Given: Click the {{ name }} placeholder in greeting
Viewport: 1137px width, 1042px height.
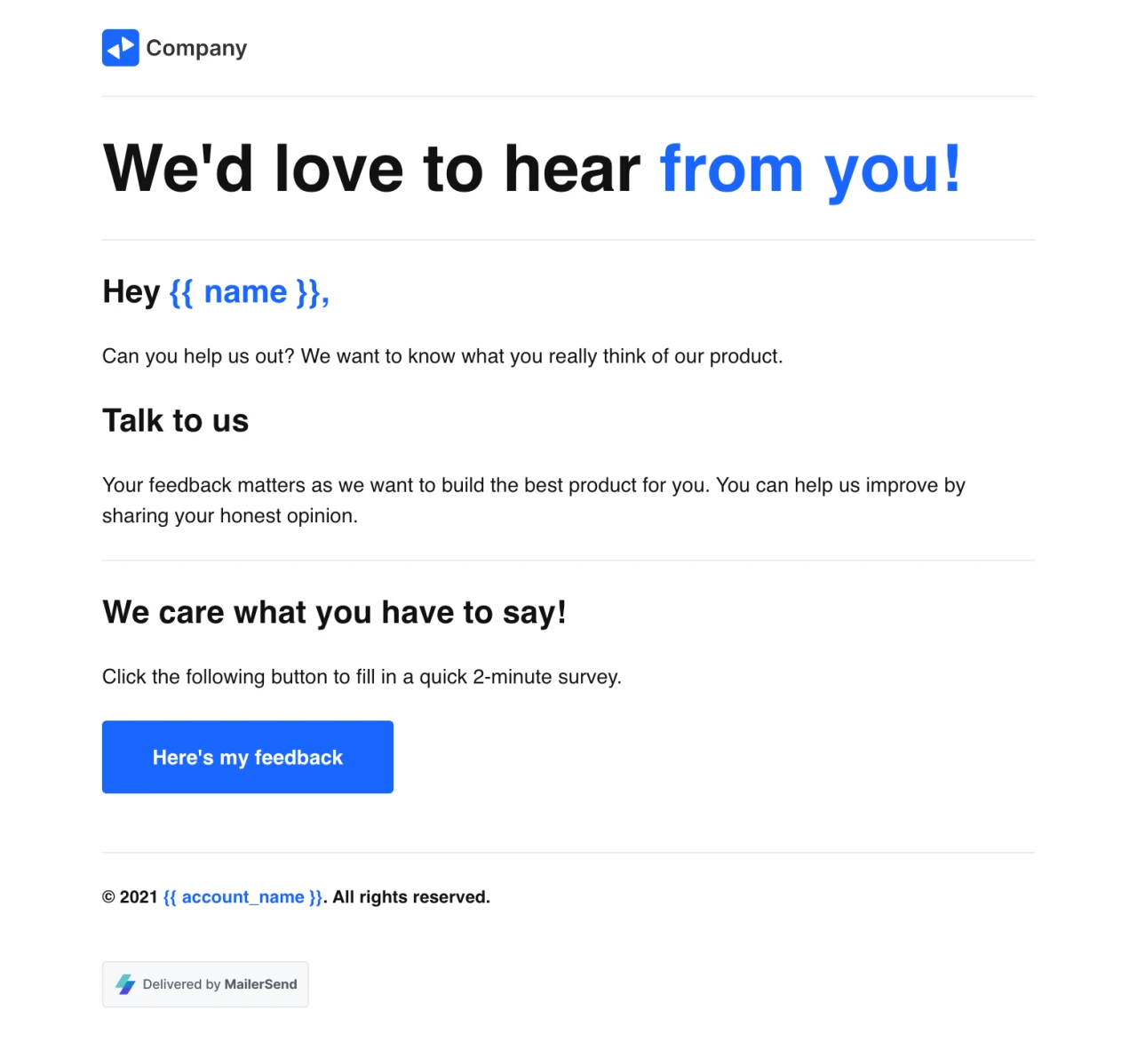Looking at the screenshot, I should coord(249,292).
